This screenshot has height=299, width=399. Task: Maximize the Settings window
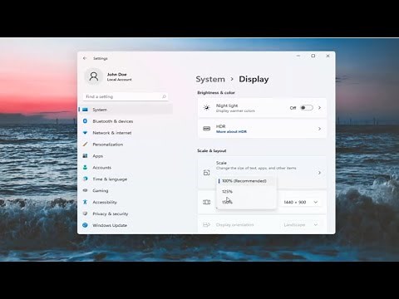click(313, 56)
